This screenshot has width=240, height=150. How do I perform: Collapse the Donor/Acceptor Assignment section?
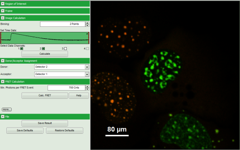3,61
